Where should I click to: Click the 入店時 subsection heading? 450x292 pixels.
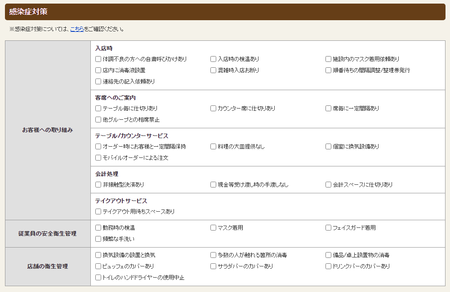coord(104,48)
